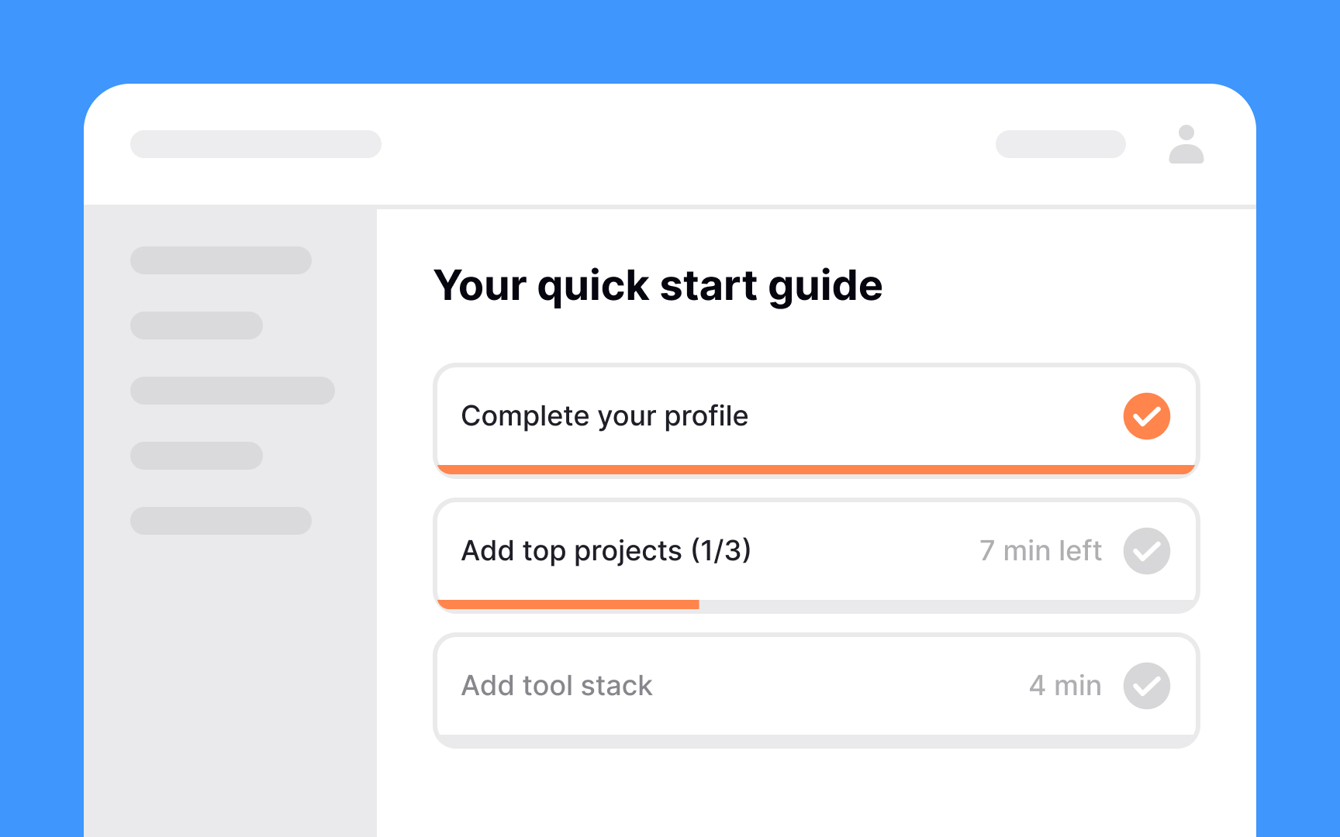The image size is (1340, 837).
Task: Click the header search placeholder bar
Action: [256, 144]
